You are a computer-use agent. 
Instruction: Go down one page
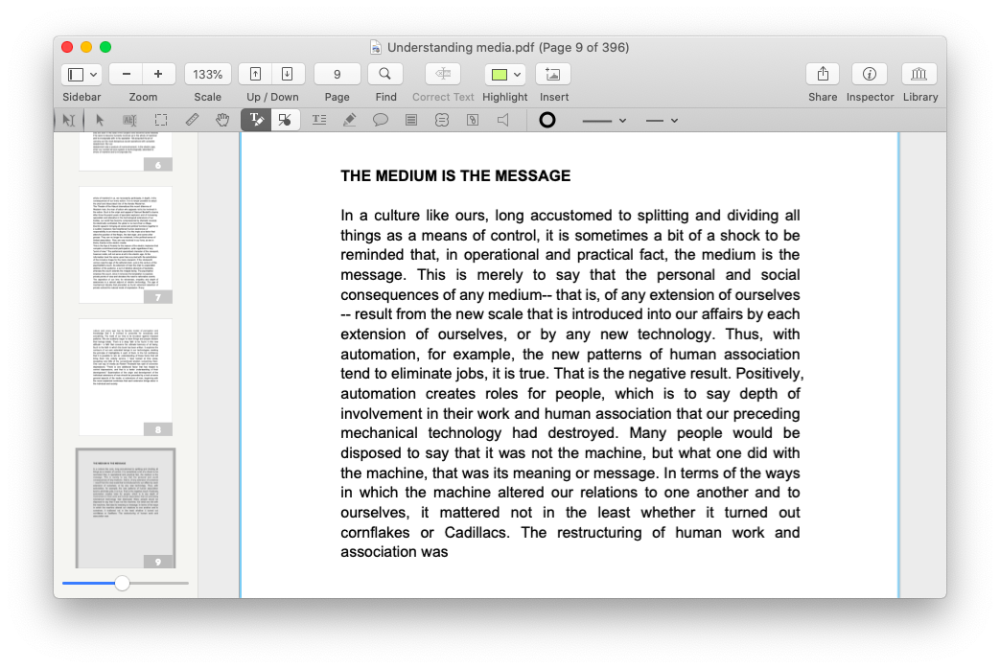tap(287, 75)
